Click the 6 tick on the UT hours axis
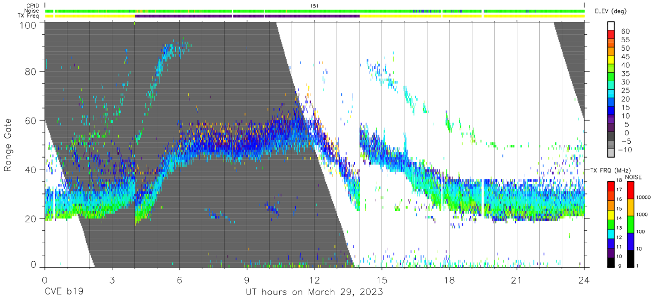657x303 pixels. tap(180, 279)
